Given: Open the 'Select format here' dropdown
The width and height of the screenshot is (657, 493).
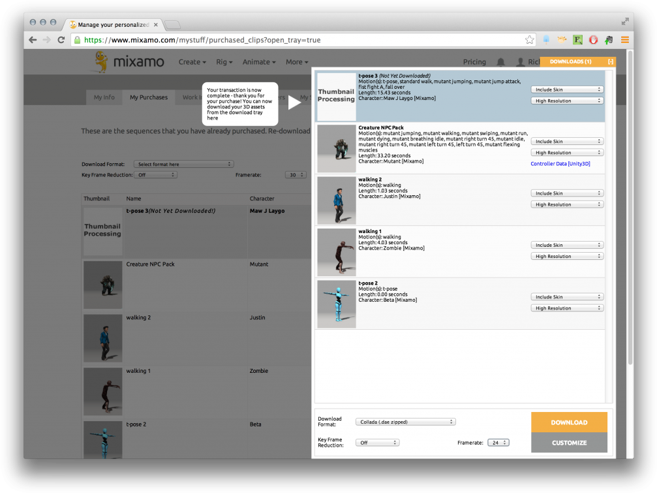Looking at the screenshot, I should [183, 164].
